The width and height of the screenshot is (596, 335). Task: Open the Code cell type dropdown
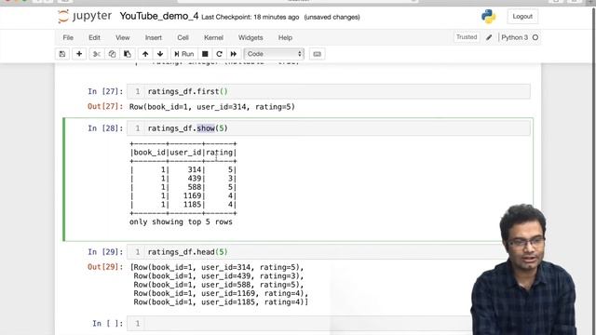[x=274, y=54]
